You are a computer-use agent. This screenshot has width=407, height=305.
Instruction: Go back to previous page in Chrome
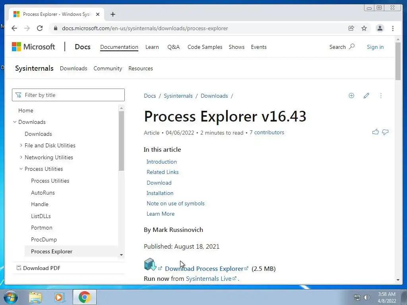[x=14, y=28]
